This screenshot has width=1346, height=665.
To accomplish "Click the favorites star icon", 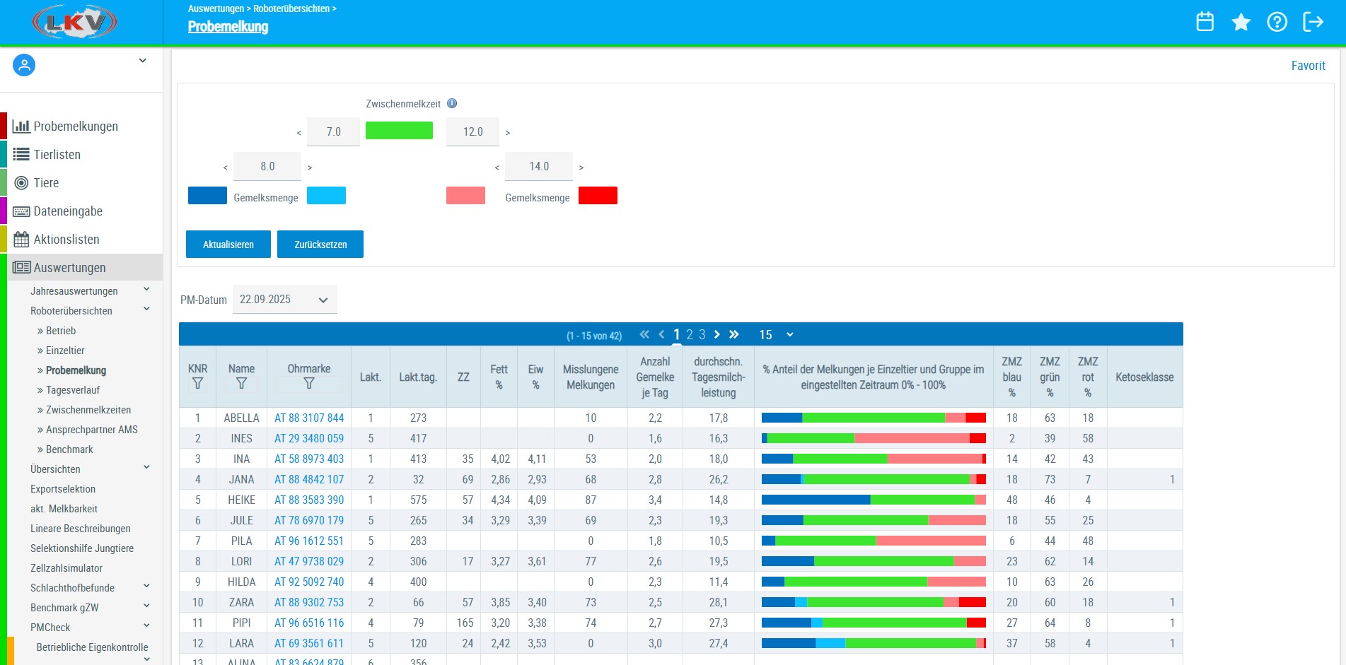I will pos(1241,22).
